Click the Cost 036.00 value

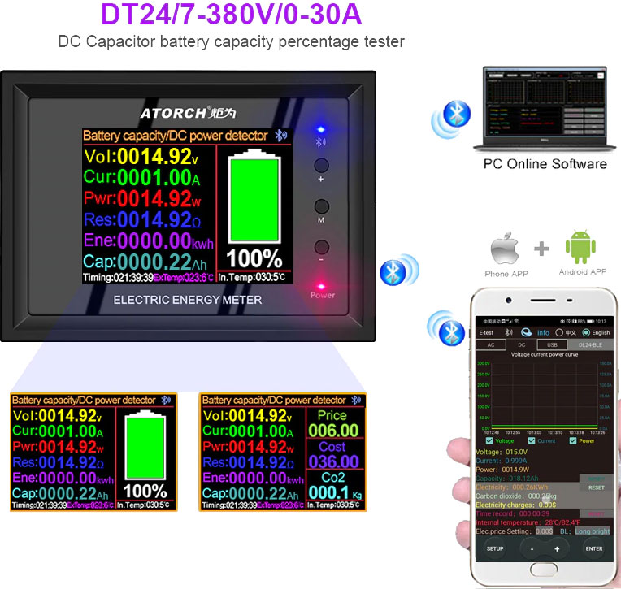point(333,461)
